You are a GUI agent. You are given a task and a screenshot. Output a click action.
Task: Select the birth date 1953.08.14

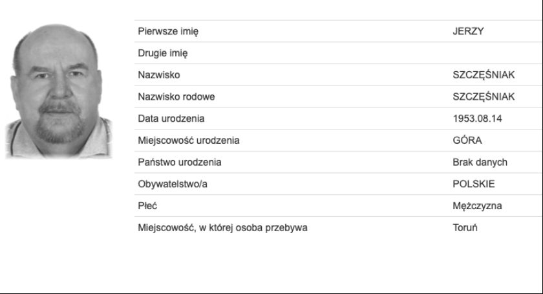[477, 119]
